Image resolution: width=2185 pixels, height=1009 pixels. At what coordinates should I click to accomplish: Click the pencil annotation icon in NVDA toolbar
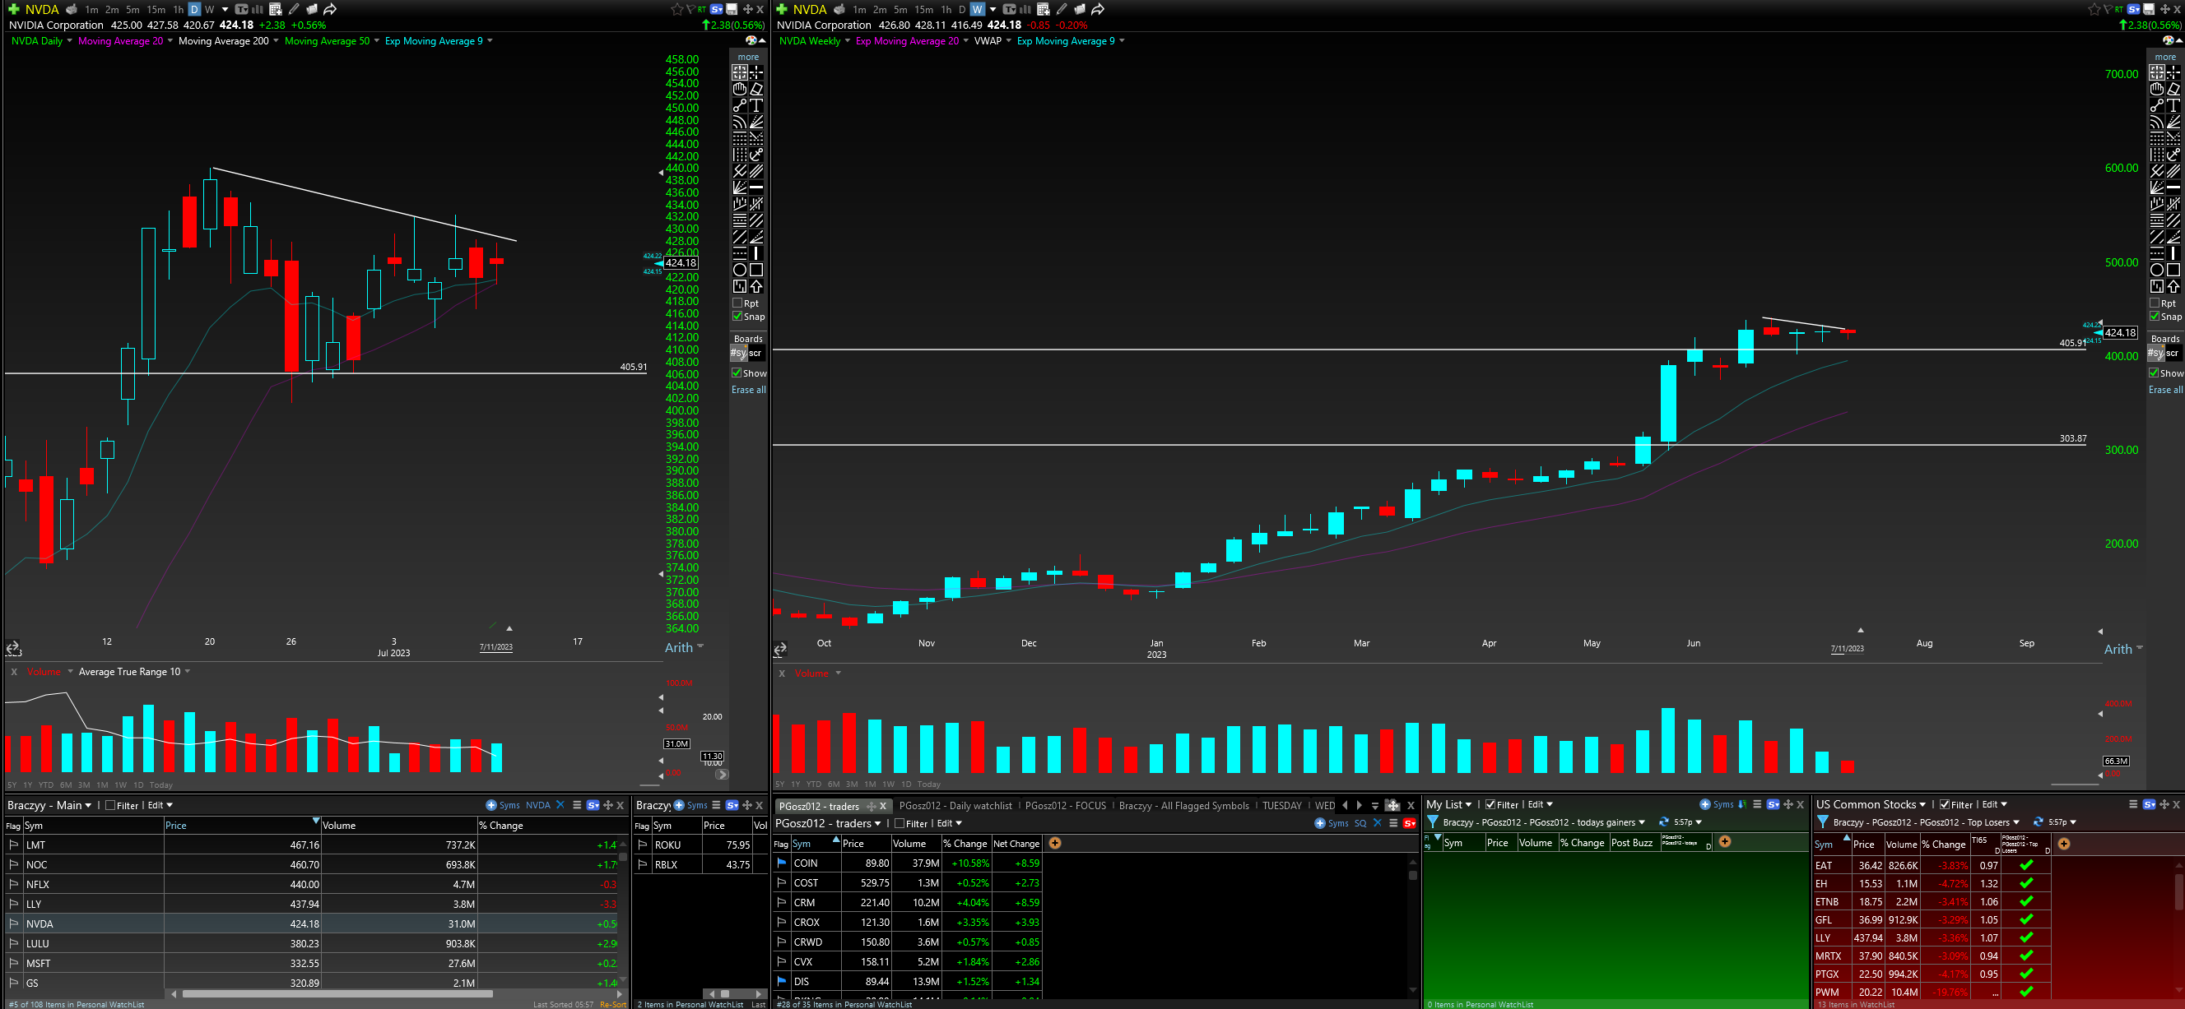pos(295,9)
